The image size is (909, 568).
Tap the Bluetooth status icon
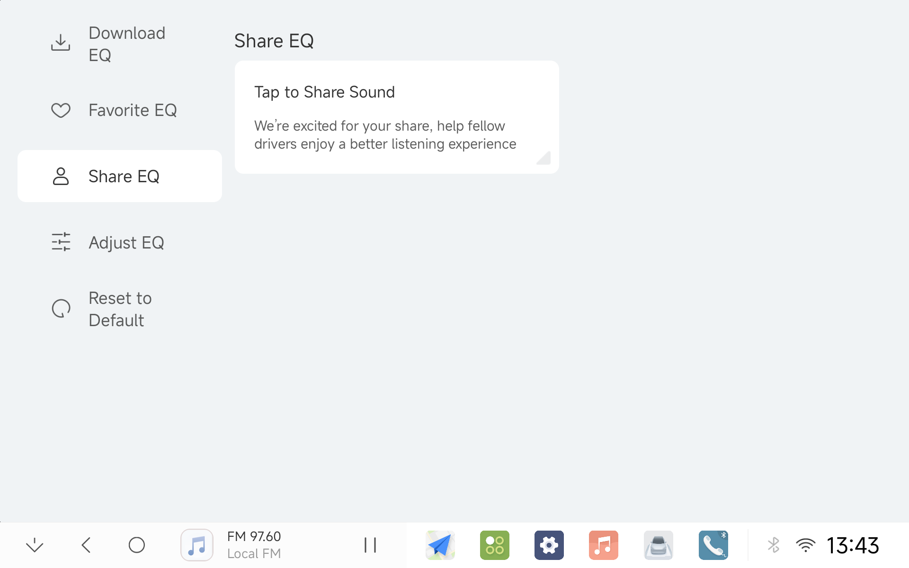[774, 545]
